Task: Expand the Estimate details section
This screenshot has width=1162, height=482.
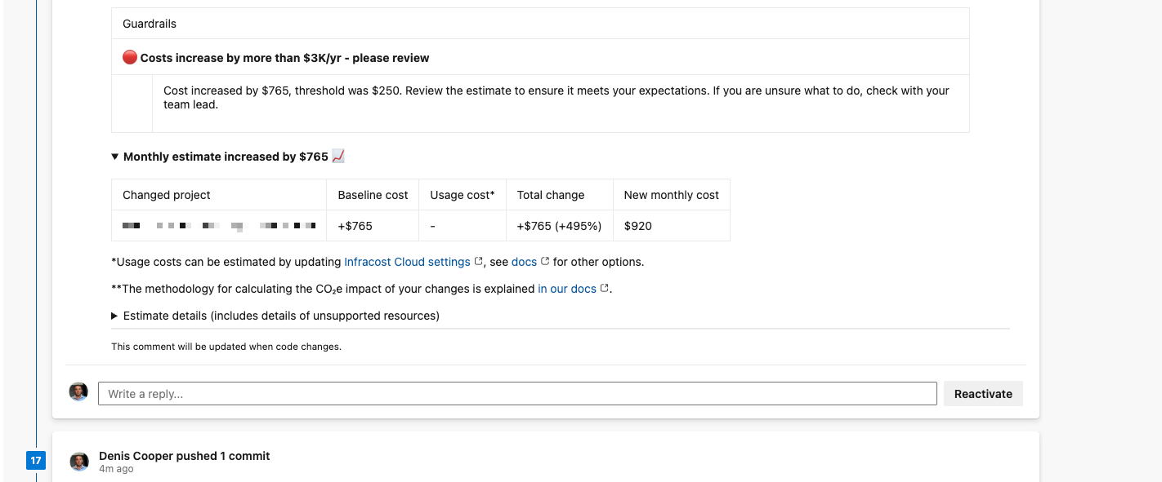Action: (x=115, y=316)
